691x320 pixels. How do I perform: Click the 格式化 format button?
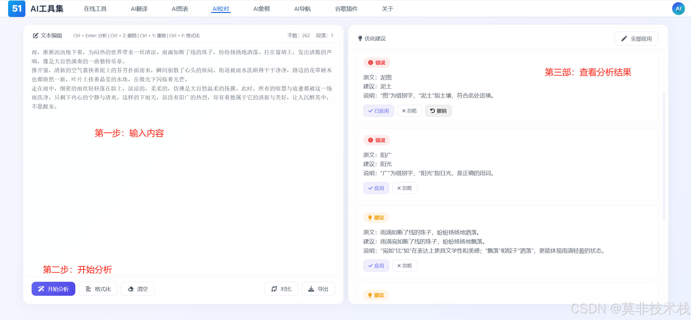(98, 289)
